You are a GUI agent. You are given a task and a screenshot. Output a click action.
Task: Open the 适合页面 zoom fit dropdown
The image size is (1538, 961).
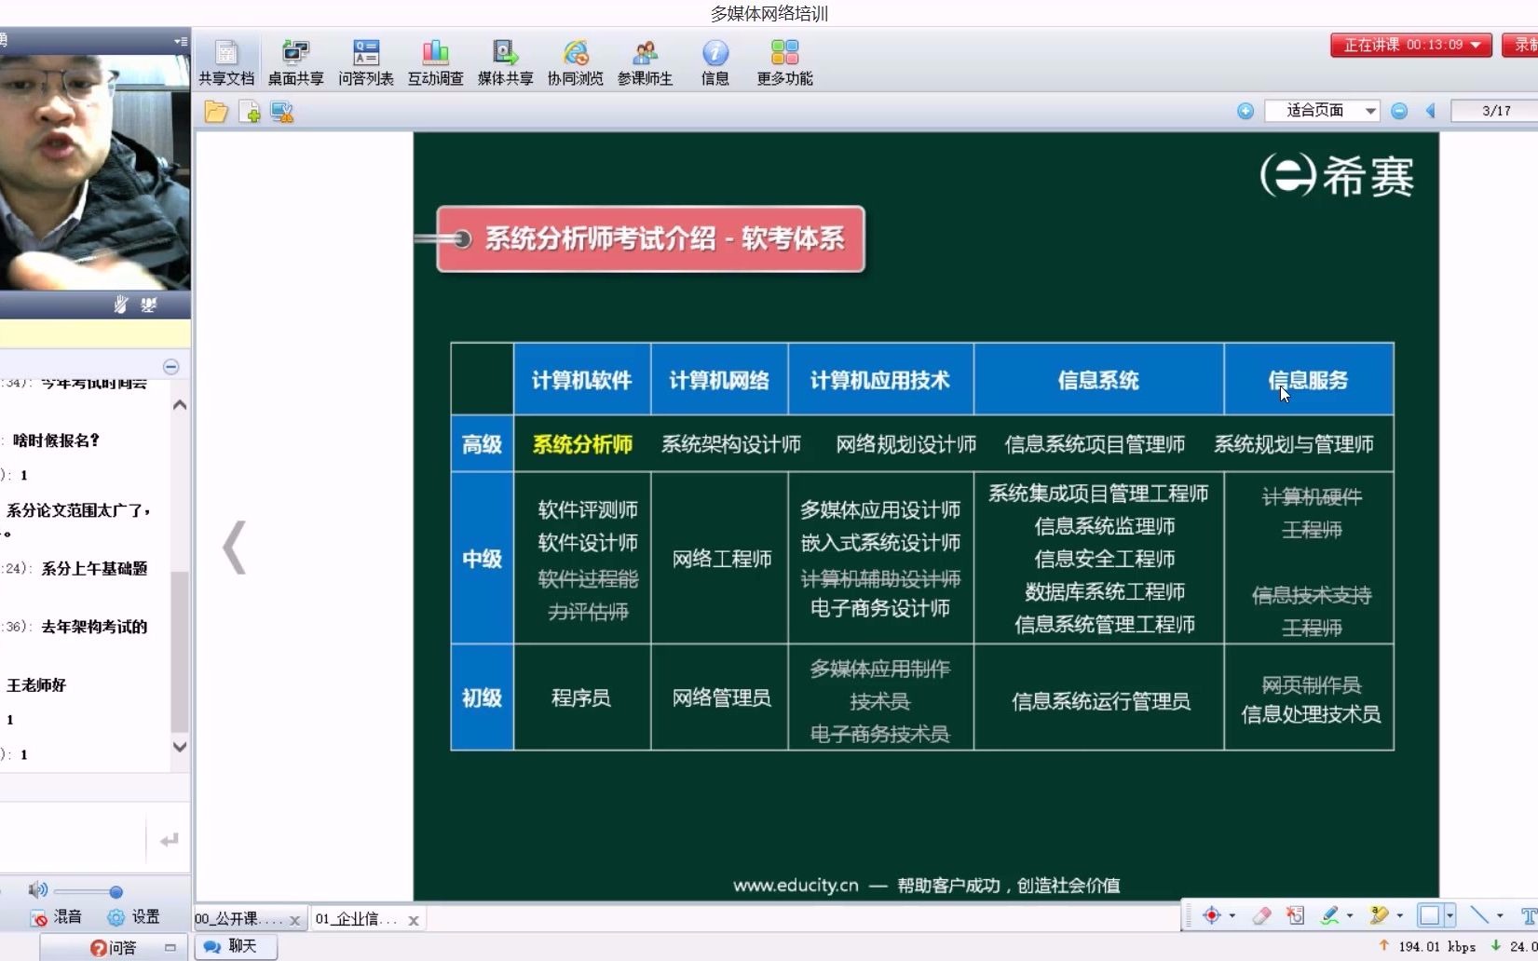pos(1322,111)
